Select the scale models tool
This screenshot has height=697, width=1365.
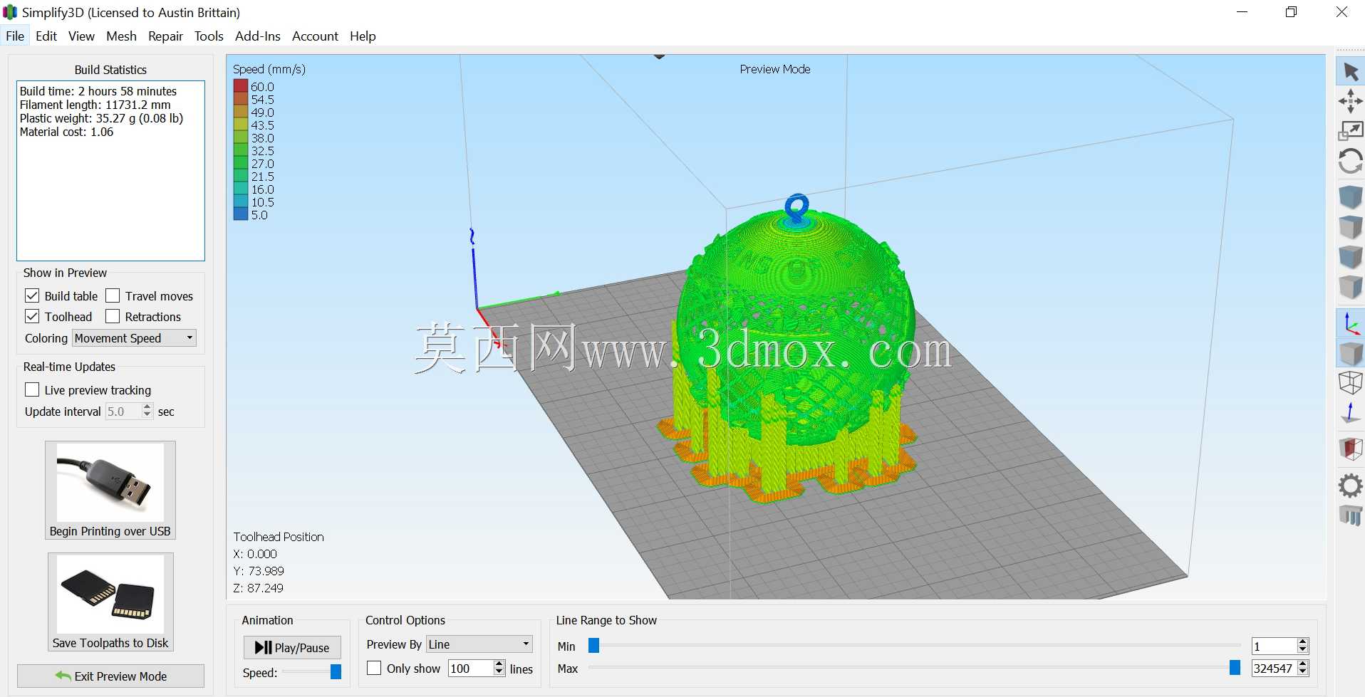(x=1350, y=130)
